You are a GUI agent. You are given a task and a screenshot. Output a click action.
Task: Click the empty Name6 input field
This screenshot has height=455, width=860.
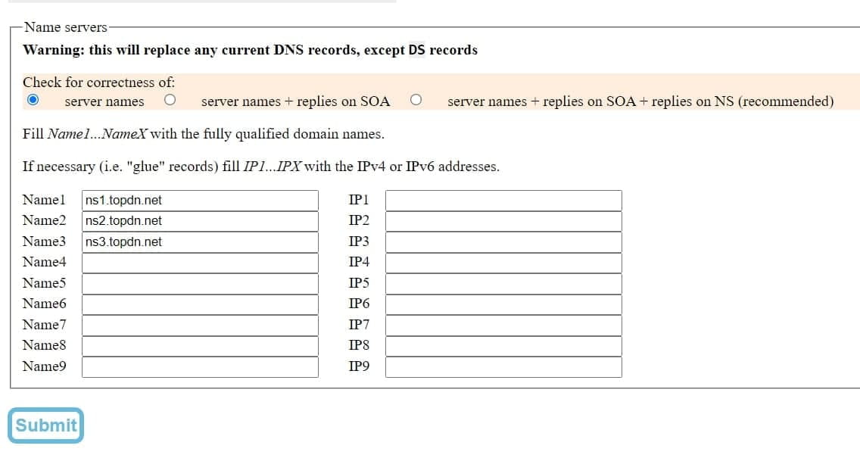(200, 305)
